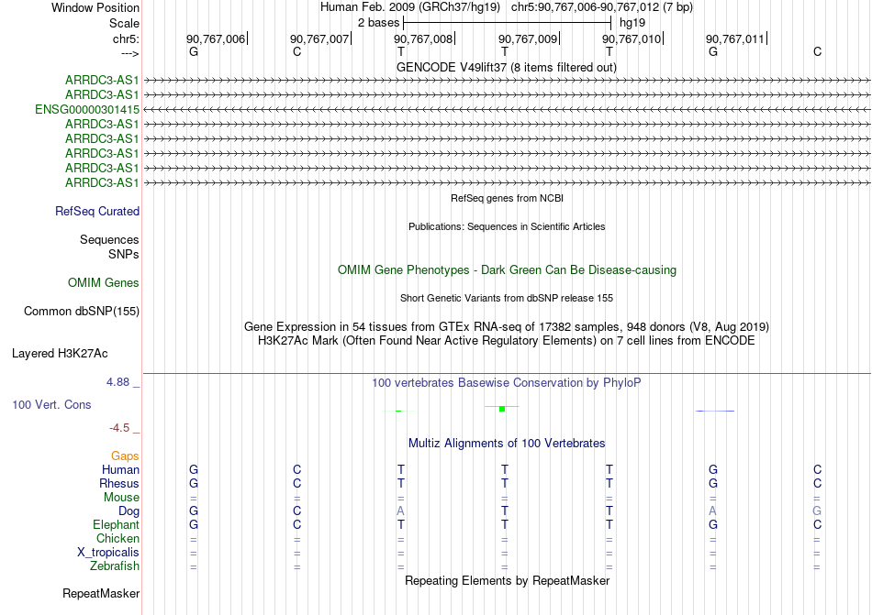
Task: Click the RepeatMasker track label
Action: tap(101, 594)
